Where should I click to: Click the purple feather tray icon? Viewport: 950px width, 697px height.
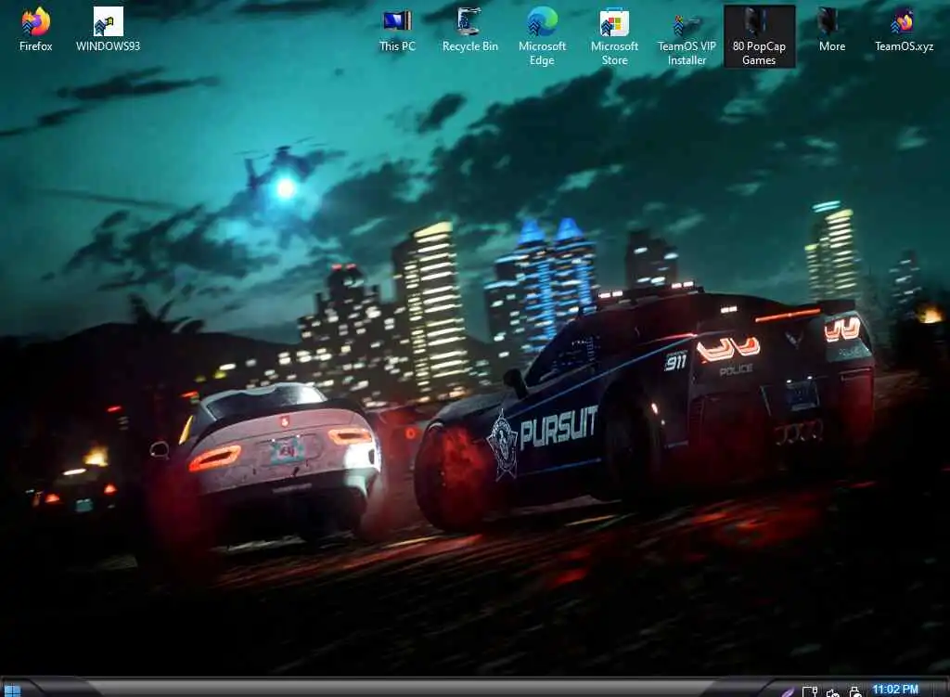[787, 691]
